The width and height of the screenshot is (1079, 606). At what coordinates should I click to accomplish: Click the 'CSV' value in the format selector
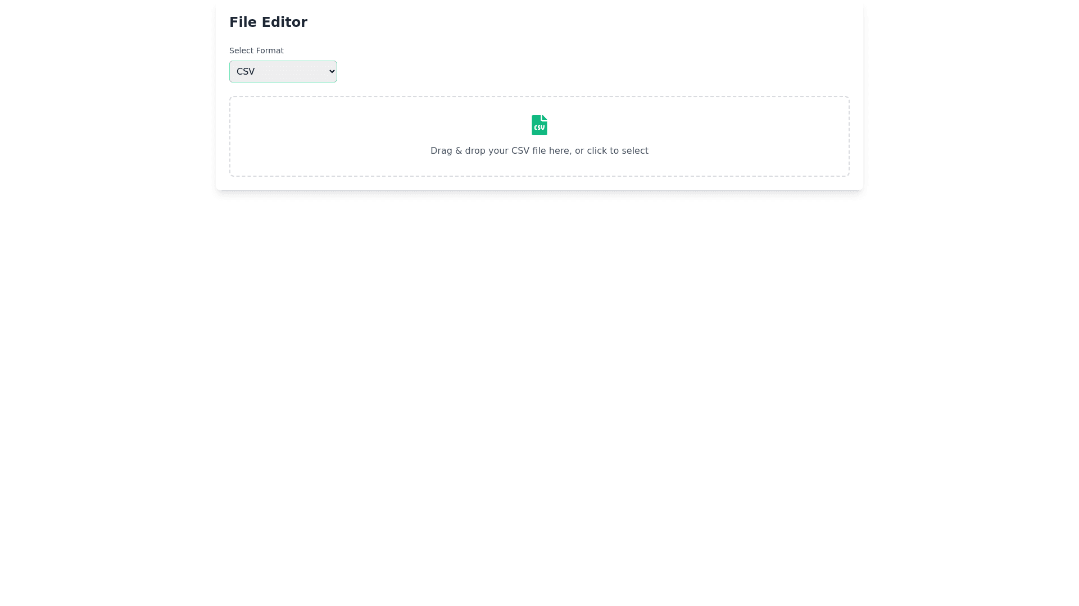coord(246,72)
